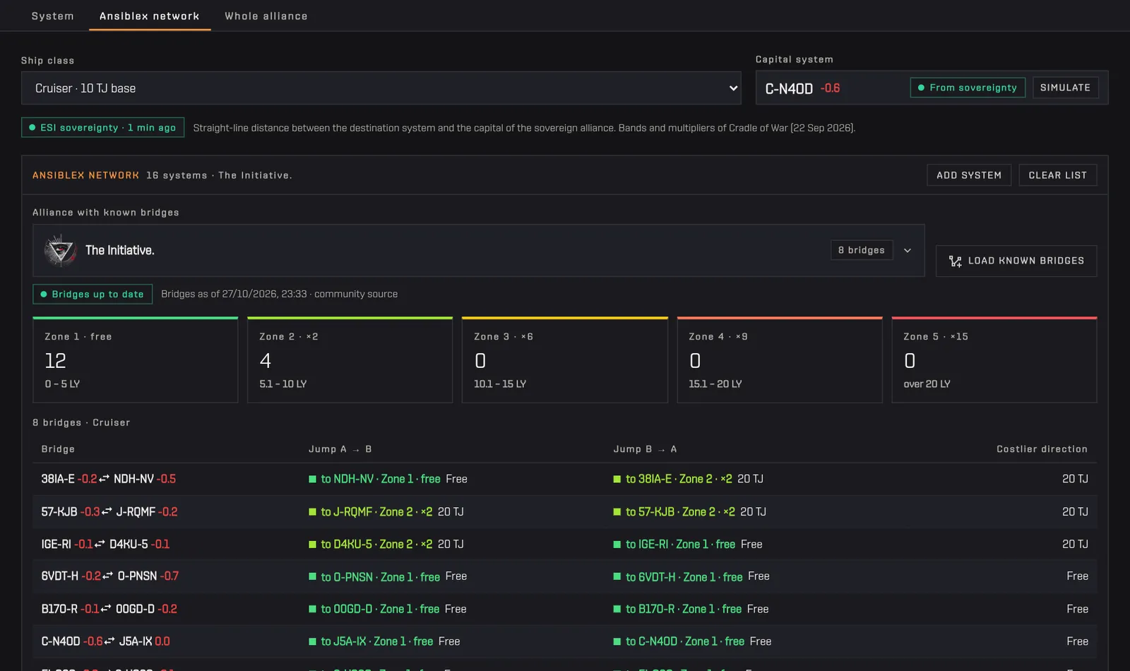Click the swap arrows icon in 57-KJB row
The width and height of the screenshot is (1130, 671).
tap(107, 511)
